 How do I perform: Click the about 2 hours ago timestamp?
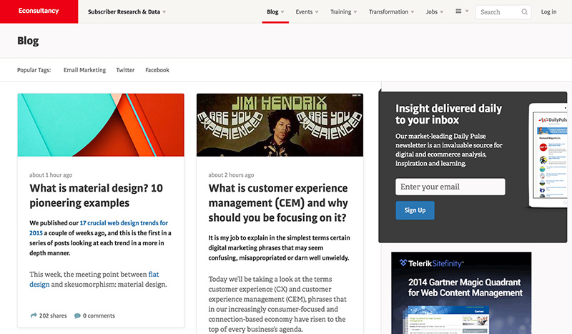pos(231,175)
